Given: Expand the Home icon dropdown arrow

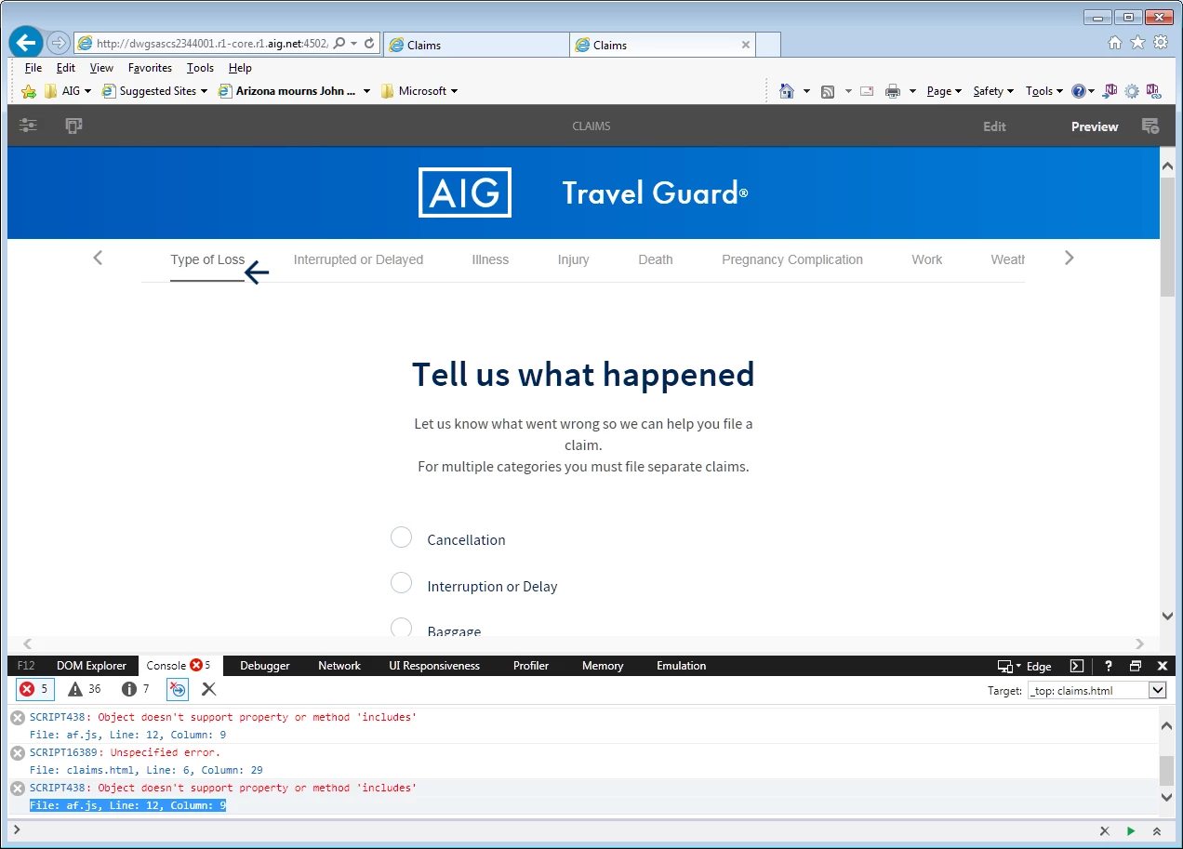Looking at the screenshot, I should (806, 91).
